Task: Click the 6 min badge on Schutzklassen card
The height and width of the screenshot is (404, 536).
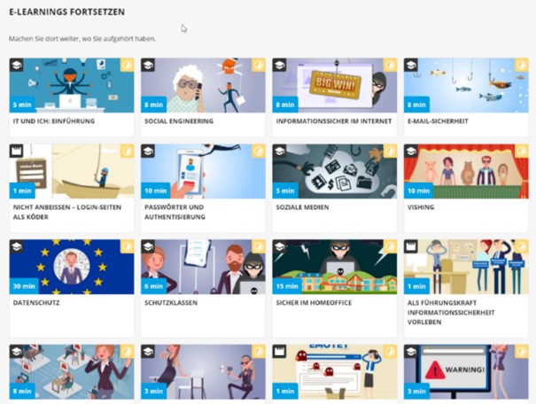Action: 154,286
